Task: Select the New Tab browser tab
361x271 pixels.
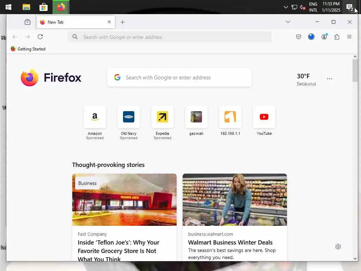Action: click(76, 22)
